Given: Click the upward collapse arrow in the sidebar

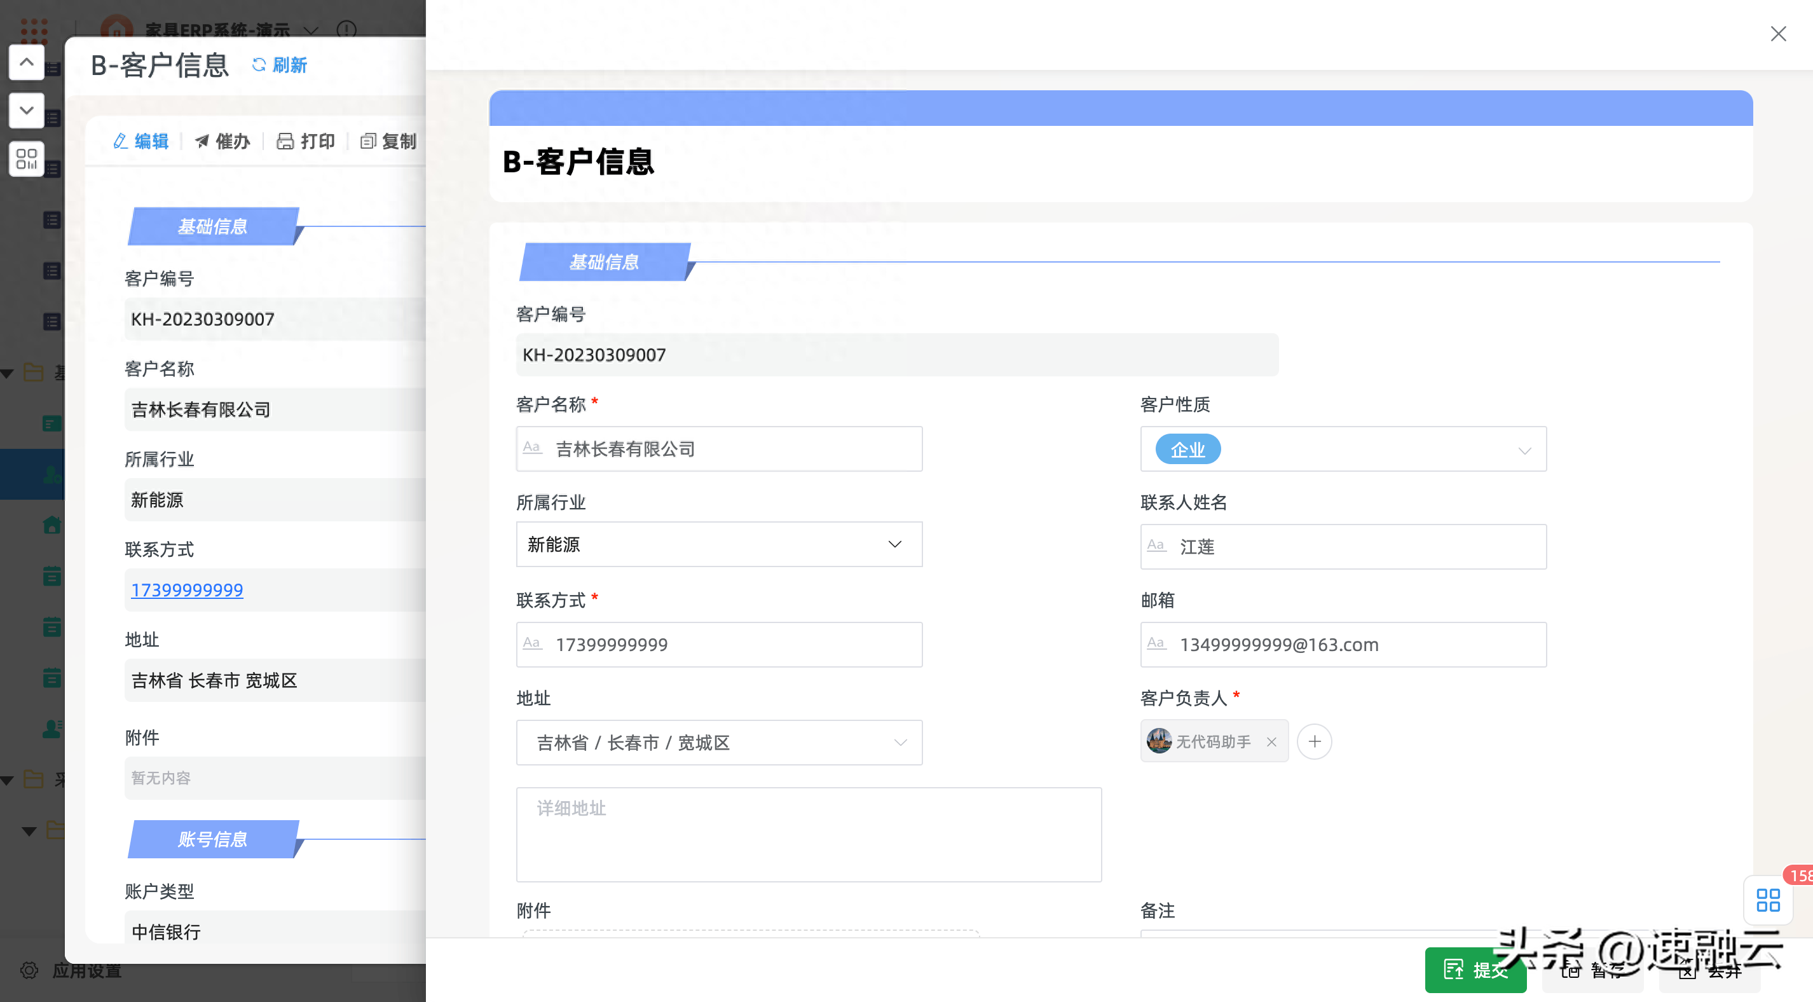Looking at the screenshot, I should tap(26, 62).
